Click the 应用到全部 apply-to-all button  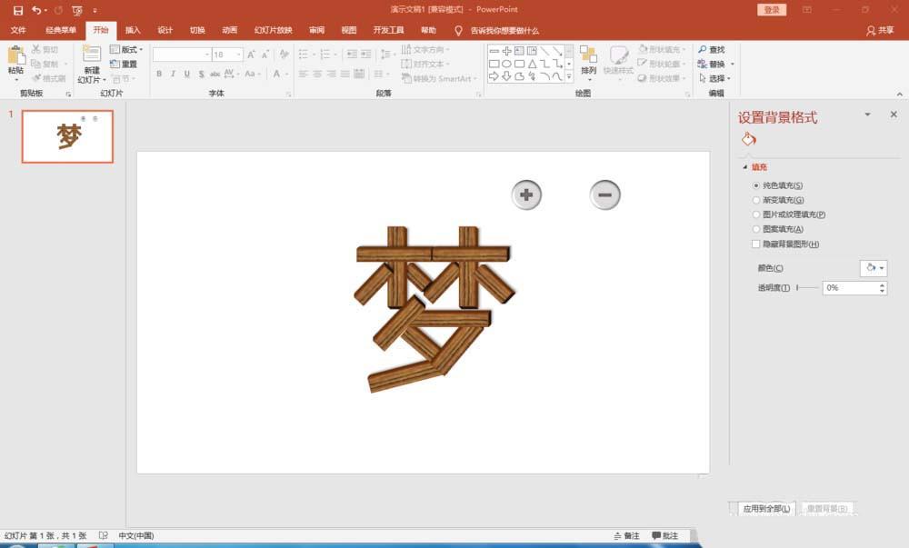pos(766,510)
